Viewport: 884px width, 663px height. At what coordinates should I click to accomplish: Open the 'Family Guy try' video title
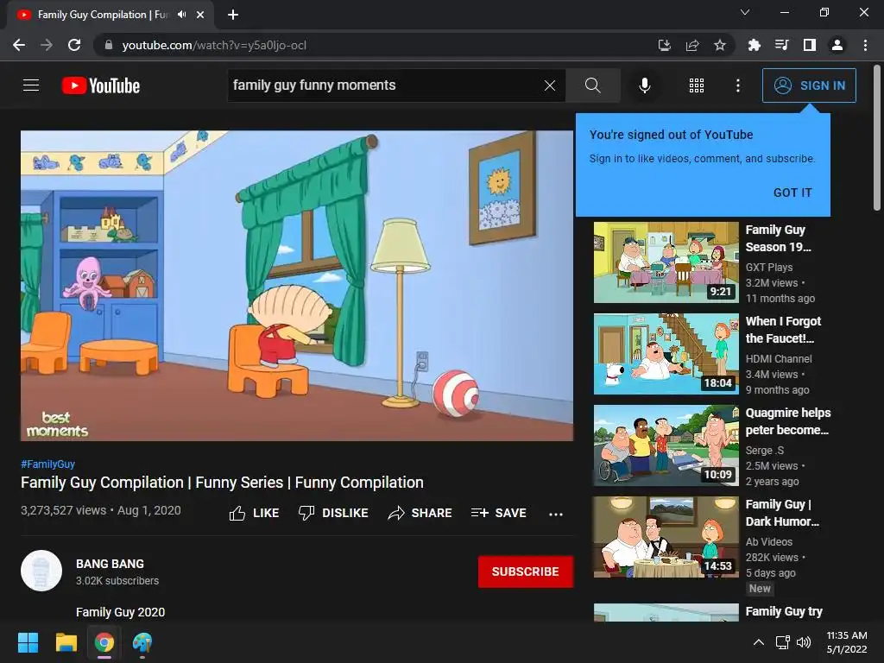(784, 611)
